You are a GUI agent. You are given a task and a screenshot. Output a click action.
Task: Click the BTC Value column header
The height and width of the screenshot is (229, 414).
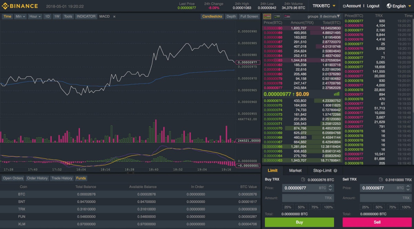point(248,187)
